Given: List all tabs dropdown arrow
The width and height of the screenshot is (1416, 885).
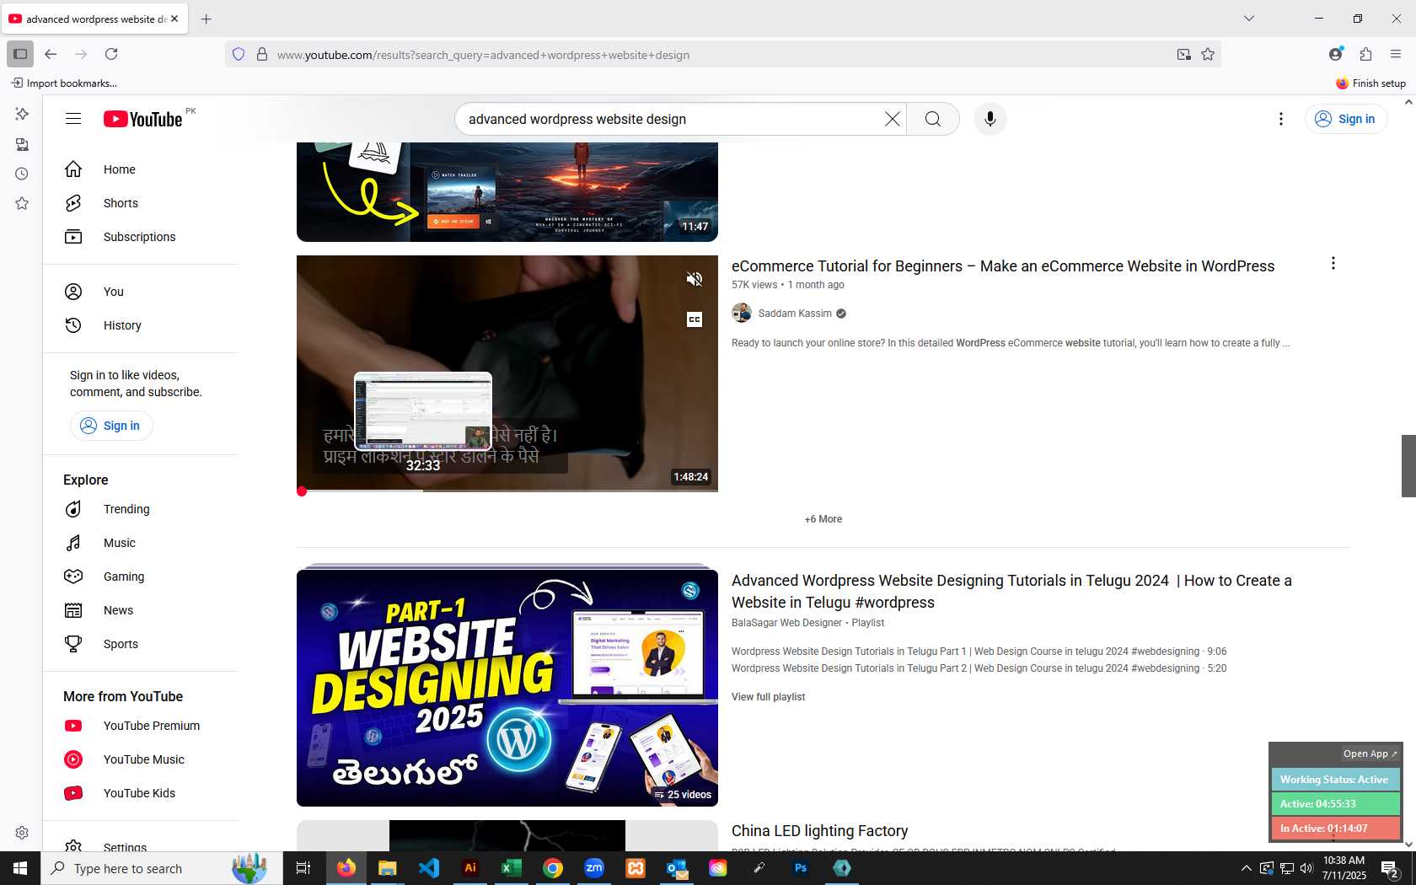Looking at the screenshot, I should coord(1249,19).
